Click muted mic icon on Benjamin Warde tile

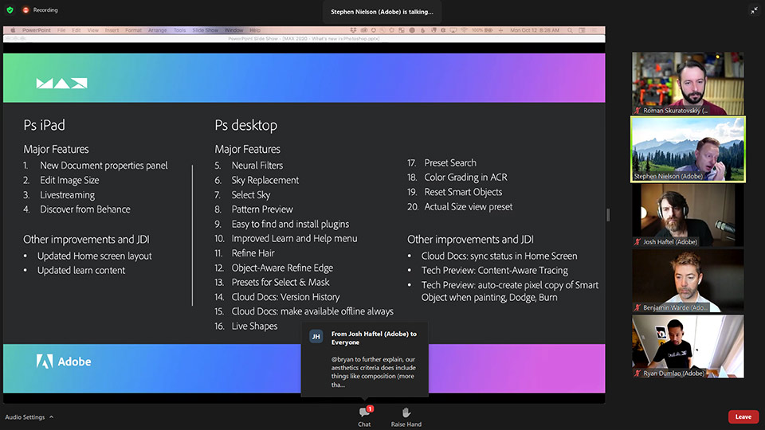tap(637, 307)
